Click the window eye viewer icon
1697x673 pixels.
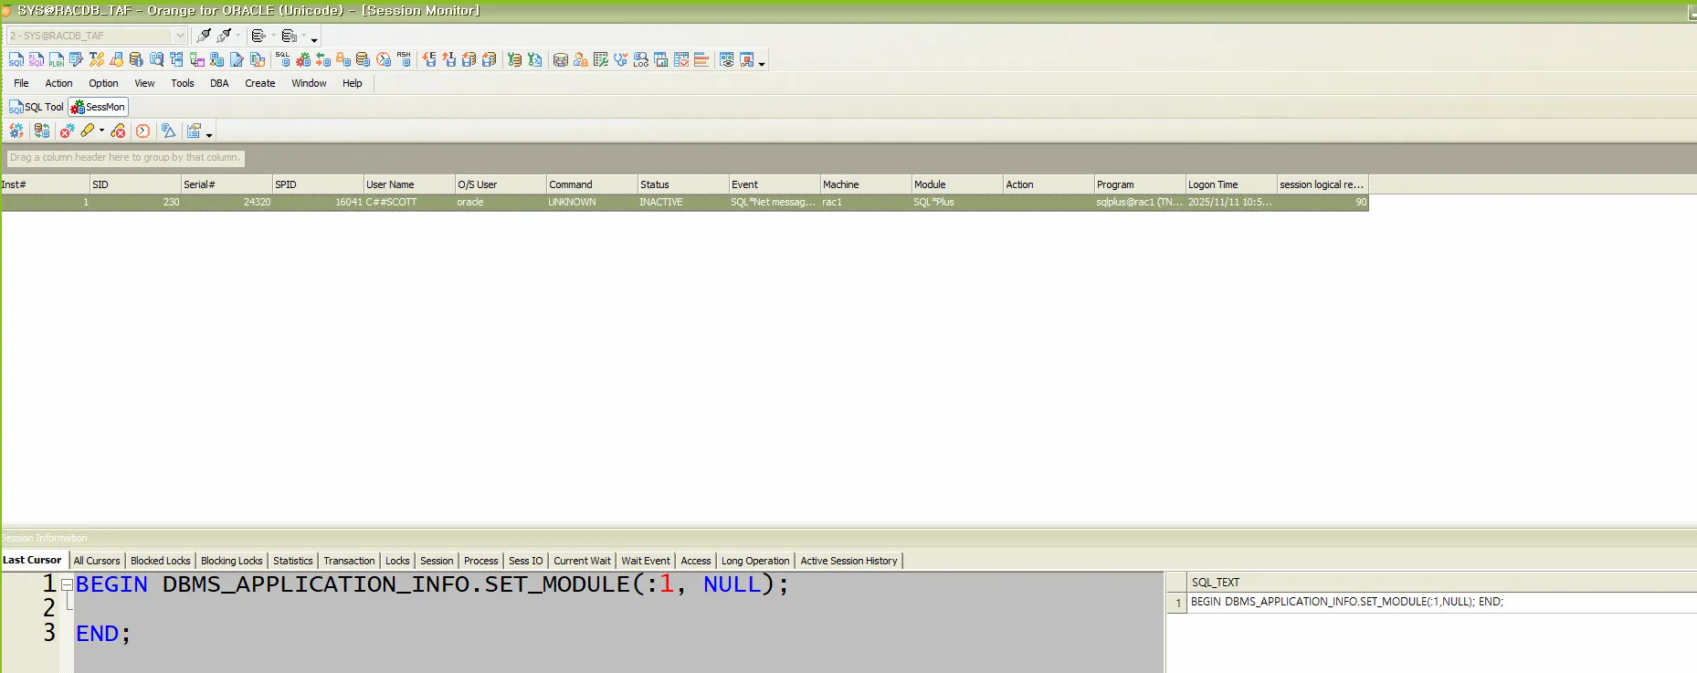[x=727, y=59]
